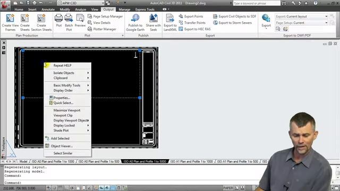Switch to the Home ribbon tab

pyautogui.click(x=19, y=10)
